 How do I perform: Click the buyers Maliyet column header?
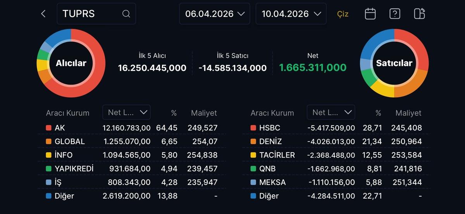(x=204, y=113)
